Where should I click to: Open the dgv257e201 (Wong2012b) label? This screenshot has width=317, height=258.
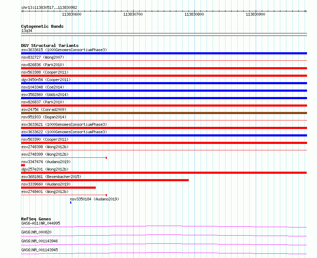click(x=45, y=169)
